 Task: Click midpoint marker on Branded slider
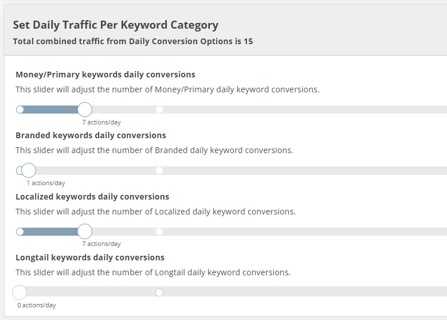point(159,170)
